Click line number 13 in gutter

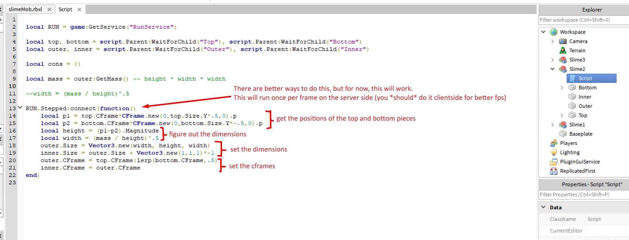12,108
